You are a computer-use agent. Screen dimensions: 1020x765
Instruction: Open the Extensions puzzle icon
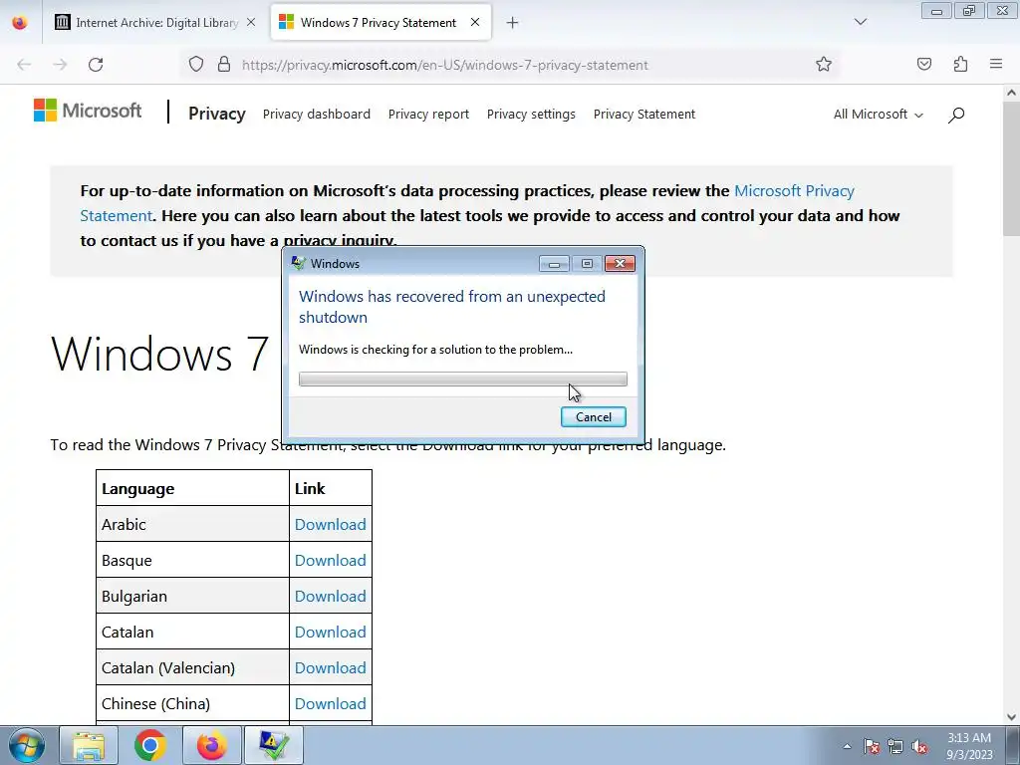point(960,64)
